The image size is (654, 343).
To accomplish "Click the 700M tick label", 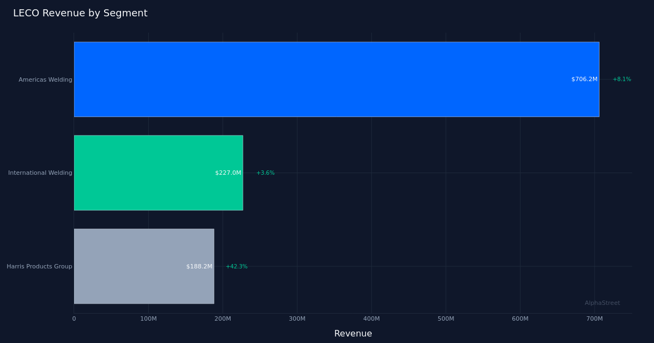I will point(595,319).
